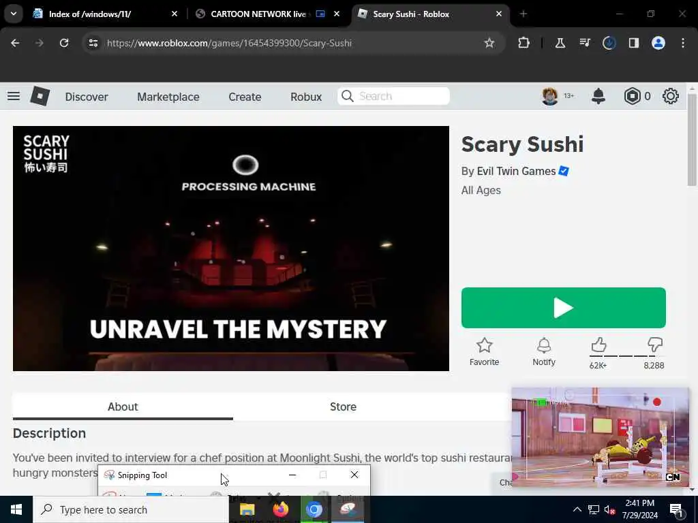
Task: Switch to Snipping Tool on taskbar
Action: click(348, 509)
